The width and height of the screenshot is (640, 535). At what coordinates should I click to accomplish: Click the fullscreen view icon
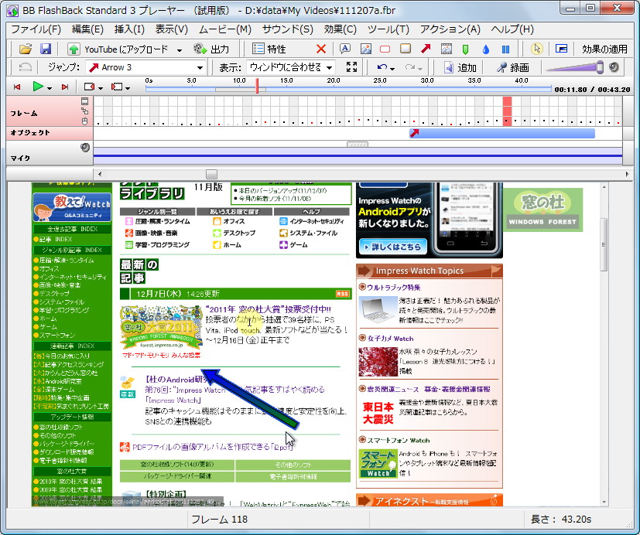(x=352, y=66)
